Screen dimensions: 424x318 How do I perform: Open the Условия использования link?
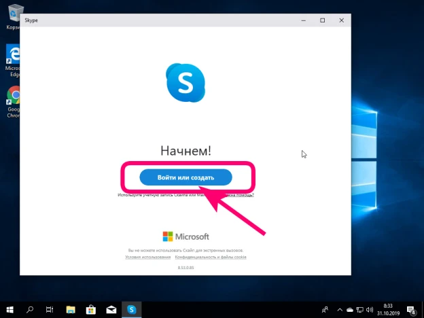(148, 257)
